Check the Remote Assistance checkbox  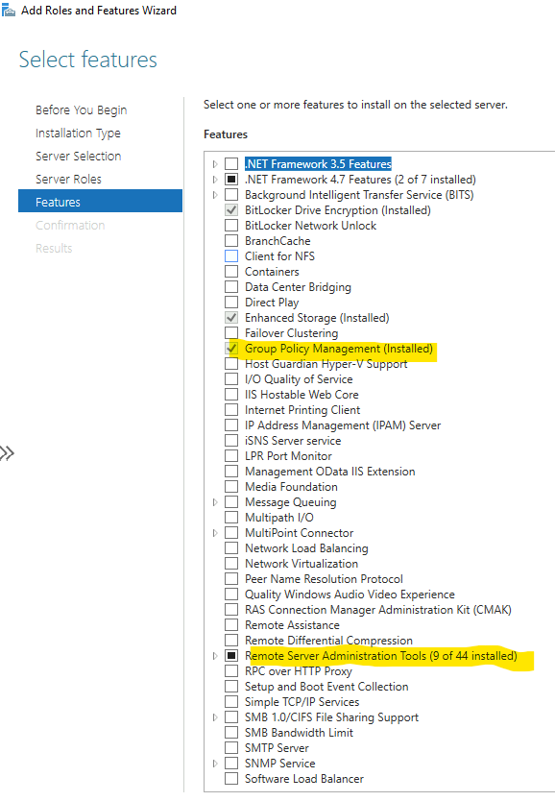point(231,624)
